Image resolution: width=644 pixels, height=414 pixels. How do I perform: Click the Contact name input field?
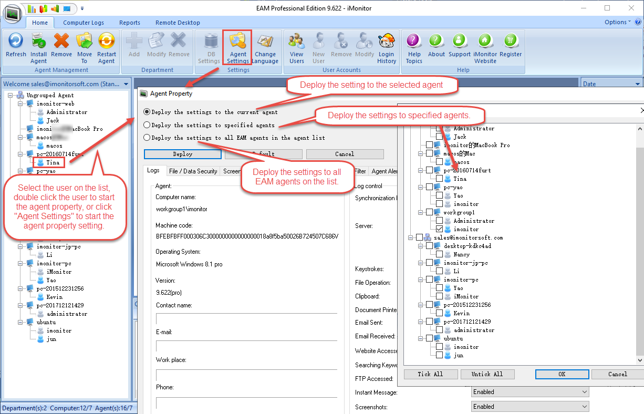point(246,318)
